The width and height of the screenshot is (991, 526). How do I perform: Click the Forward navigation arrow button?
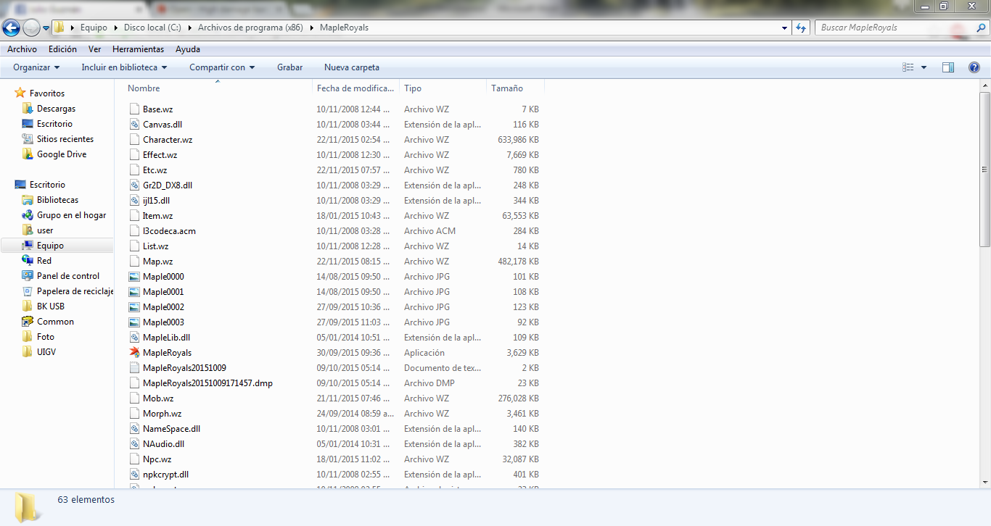coord(31,28)
